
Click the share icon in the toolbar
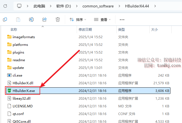(45, 19)
